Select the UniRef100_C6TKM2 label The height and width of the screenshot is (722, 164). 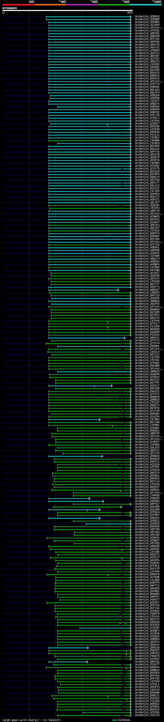(x=147, y=65)
